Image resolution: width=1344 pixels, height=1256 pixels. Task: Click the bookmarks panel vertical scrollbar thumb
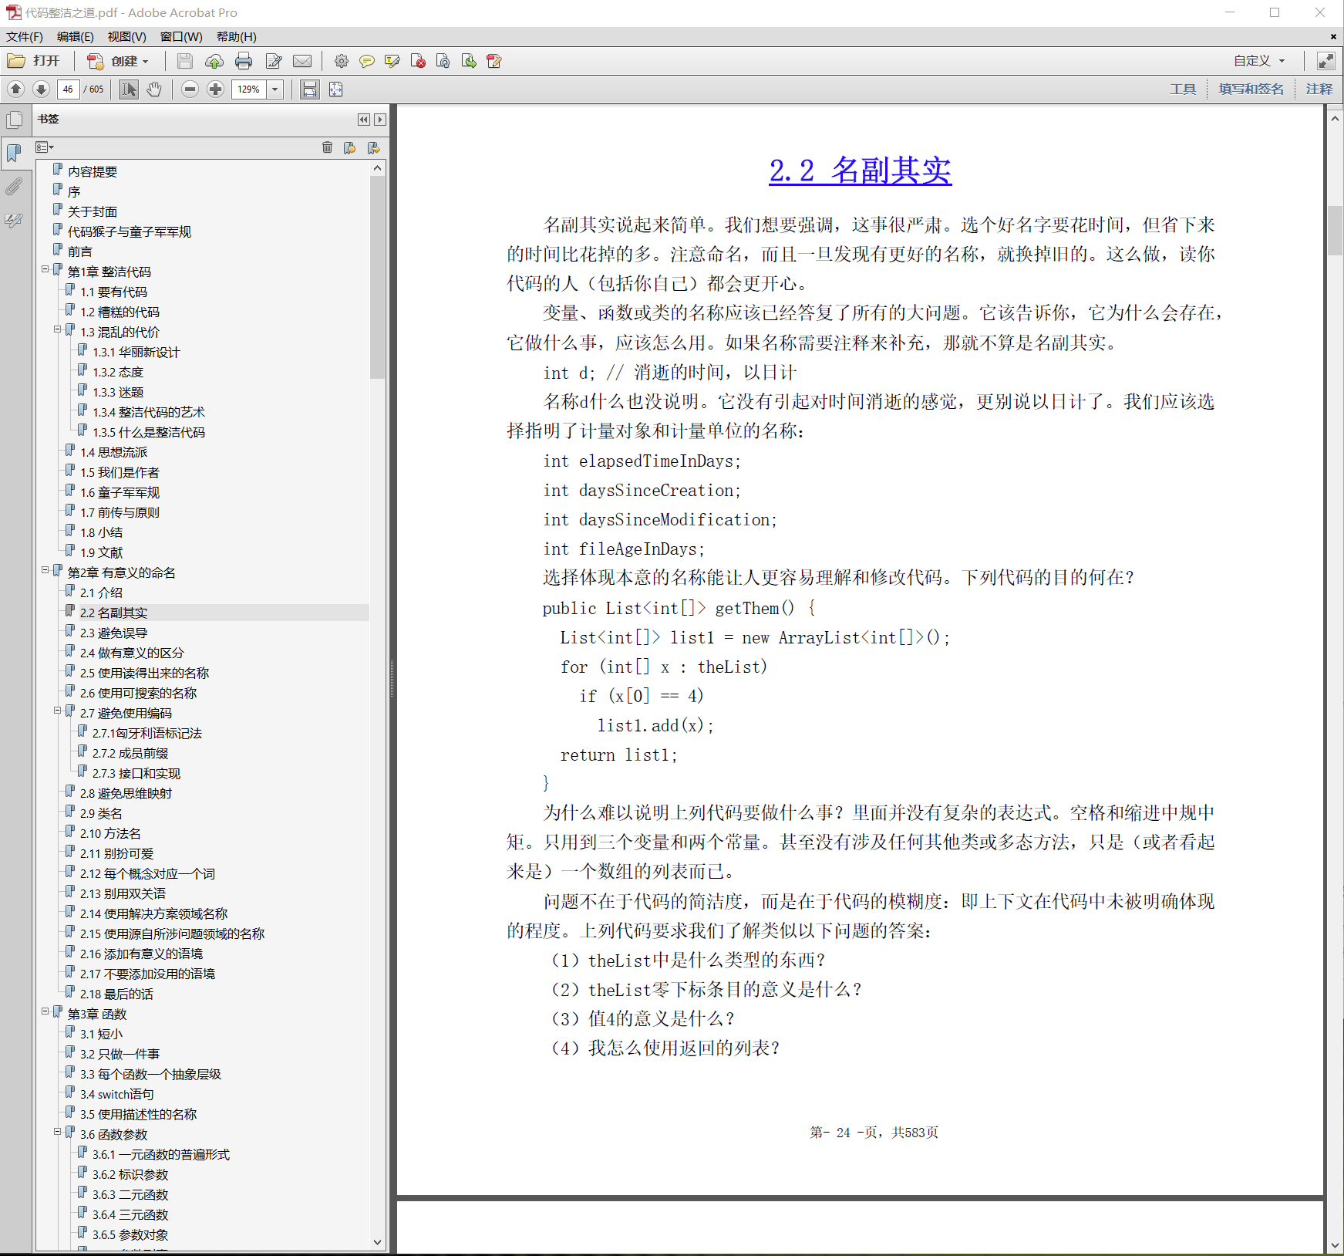pos(377,278)
